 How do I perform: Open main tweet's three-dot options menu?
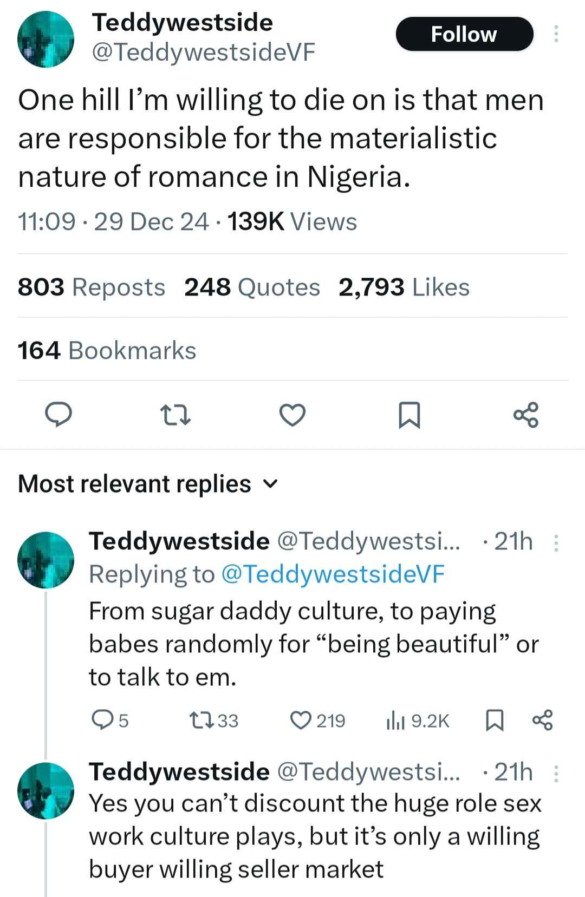point(555,34)
